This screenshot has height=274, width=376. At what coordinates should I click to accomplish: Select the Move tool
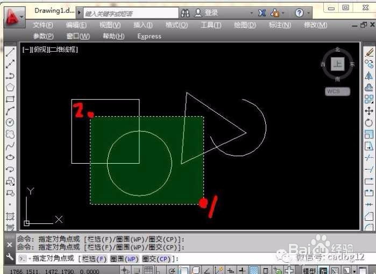pos(369,110)
